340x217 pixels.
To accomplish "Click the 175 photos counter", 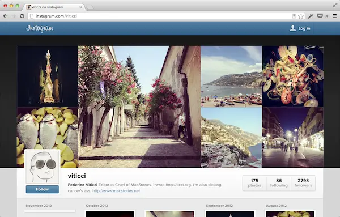I will (254, 183).
